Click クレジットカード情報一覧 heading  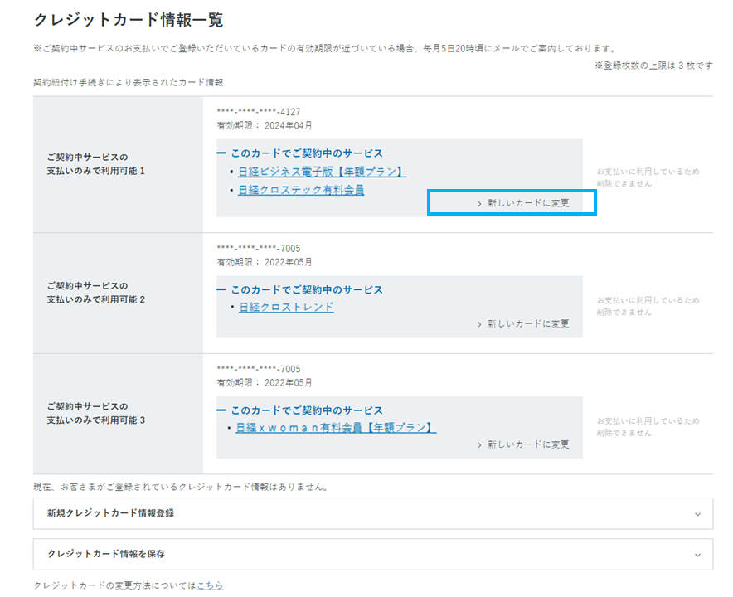[x=129, y=20]
